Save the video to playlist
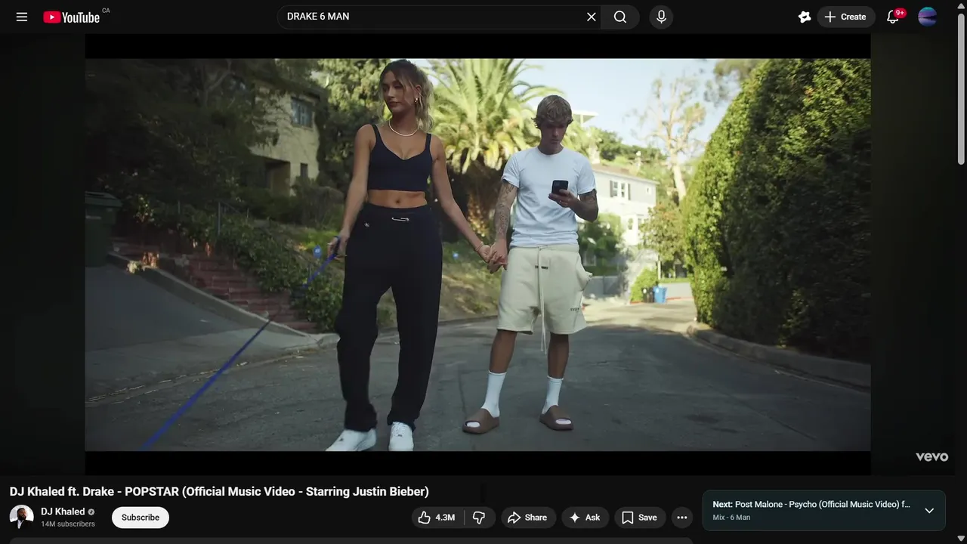 pyautogui.click(x=640, y=518)
